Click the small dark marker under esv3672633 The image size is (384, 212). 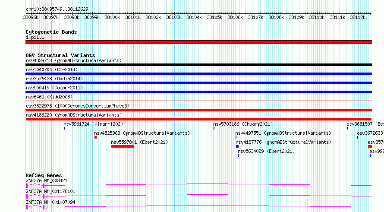click(x=358, y=137)
